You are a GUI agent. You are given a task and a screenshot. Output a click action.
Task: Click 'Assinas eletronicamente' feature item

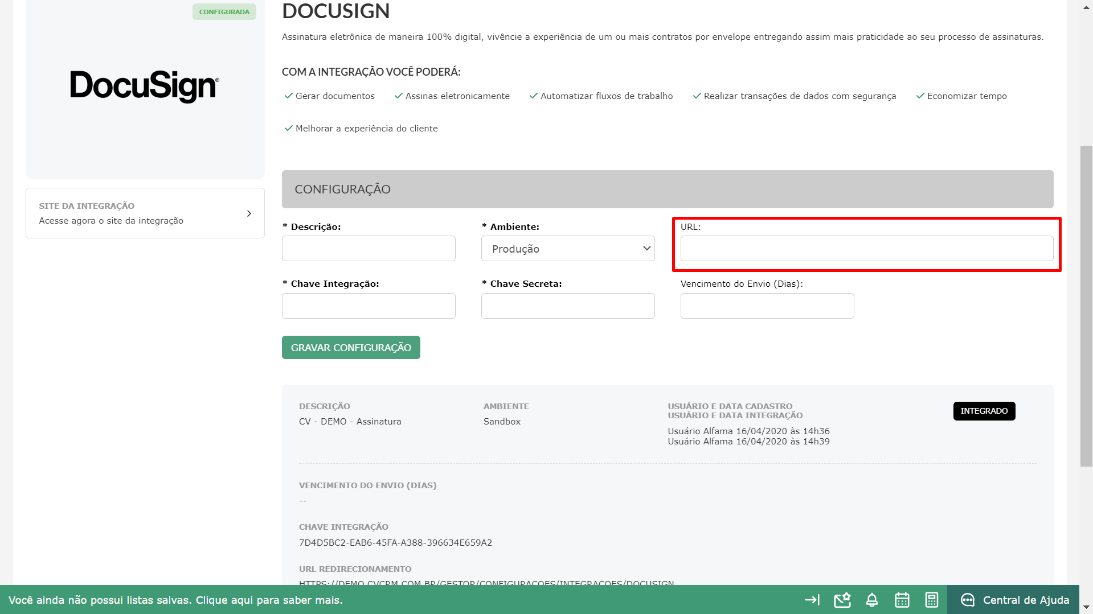click(452, 96)
